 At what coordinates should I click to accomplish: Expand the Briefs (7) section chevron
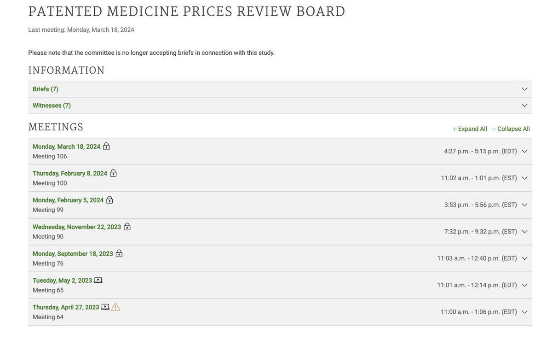524,89
